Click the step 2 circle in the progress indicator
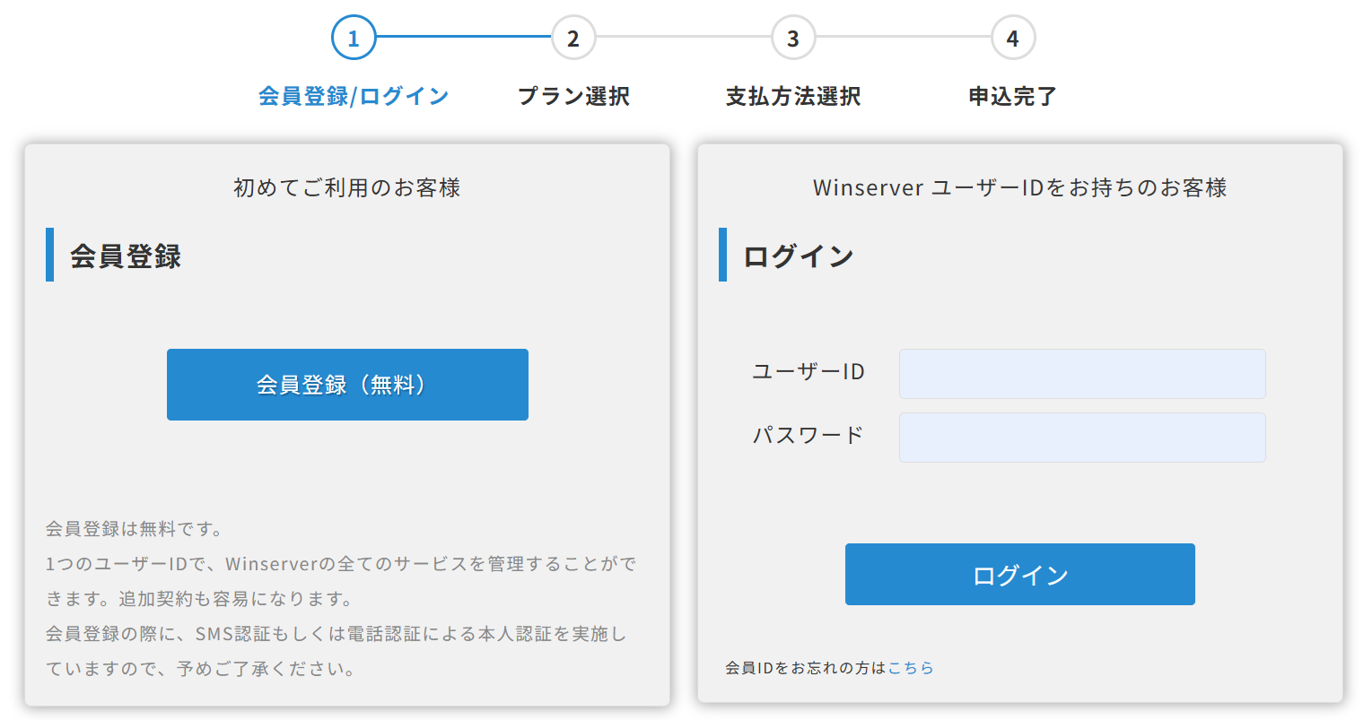Image resolution: width=1372 pixels, height=720 pixels. [x=573, y=38]
